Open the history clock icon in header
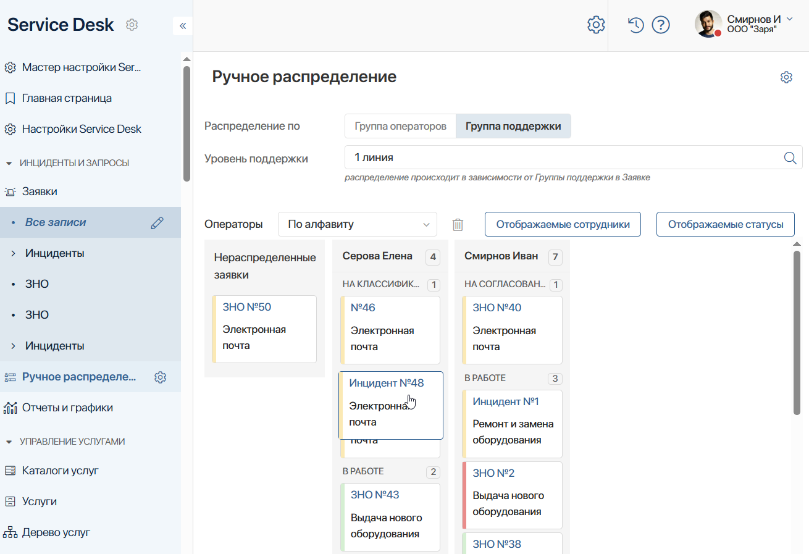The width and height of the screenshot is (809, 554). coord(636,25)
